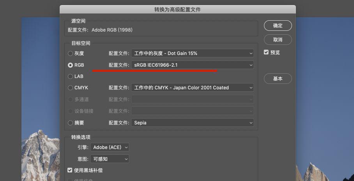
Task: Open the 灰度 profile dropdown (Dot Gain 15%)
Action: pyautogui.click(x=193, y=53)
